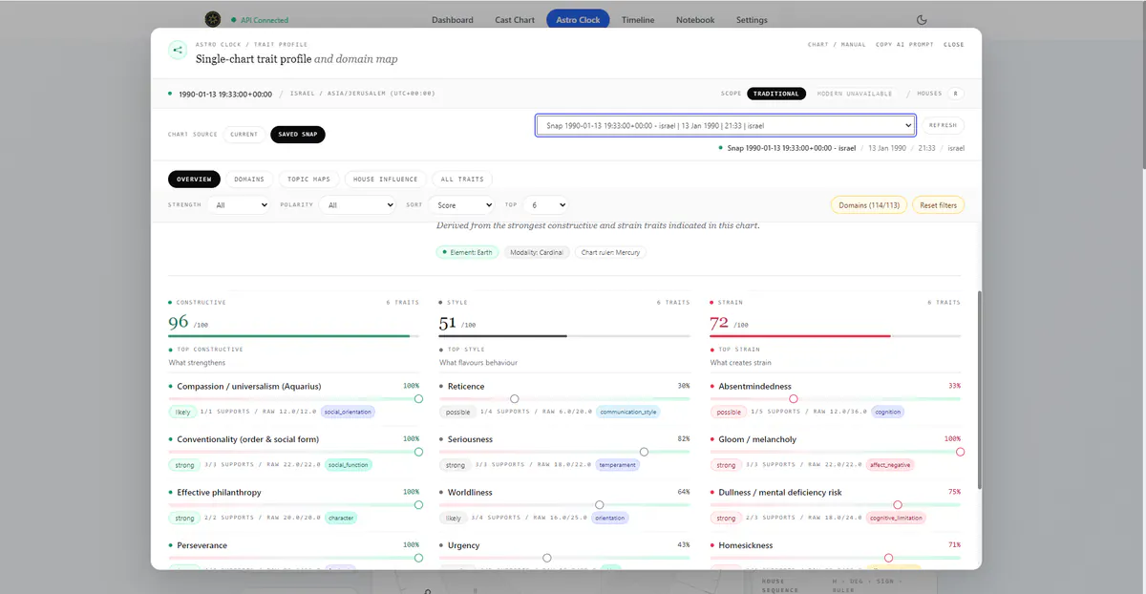
Task: Click the Strain score 72 value
Action: point(720,323)
